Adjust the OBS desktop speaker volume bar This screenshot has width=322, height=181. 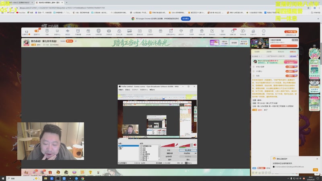[x=186, y=145]
